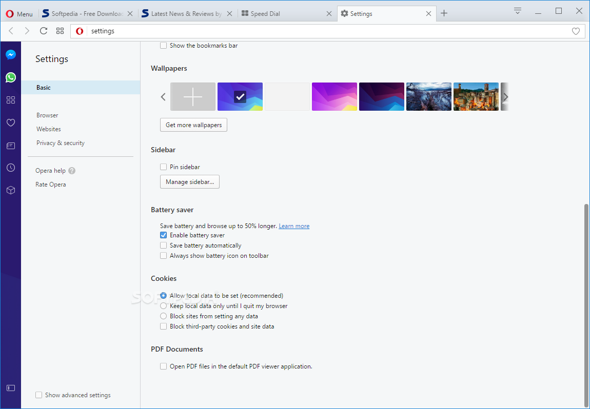Screen dimensions: 590x409
Task: Select the hillside town photo wallpaper
Action: point(476,96)
